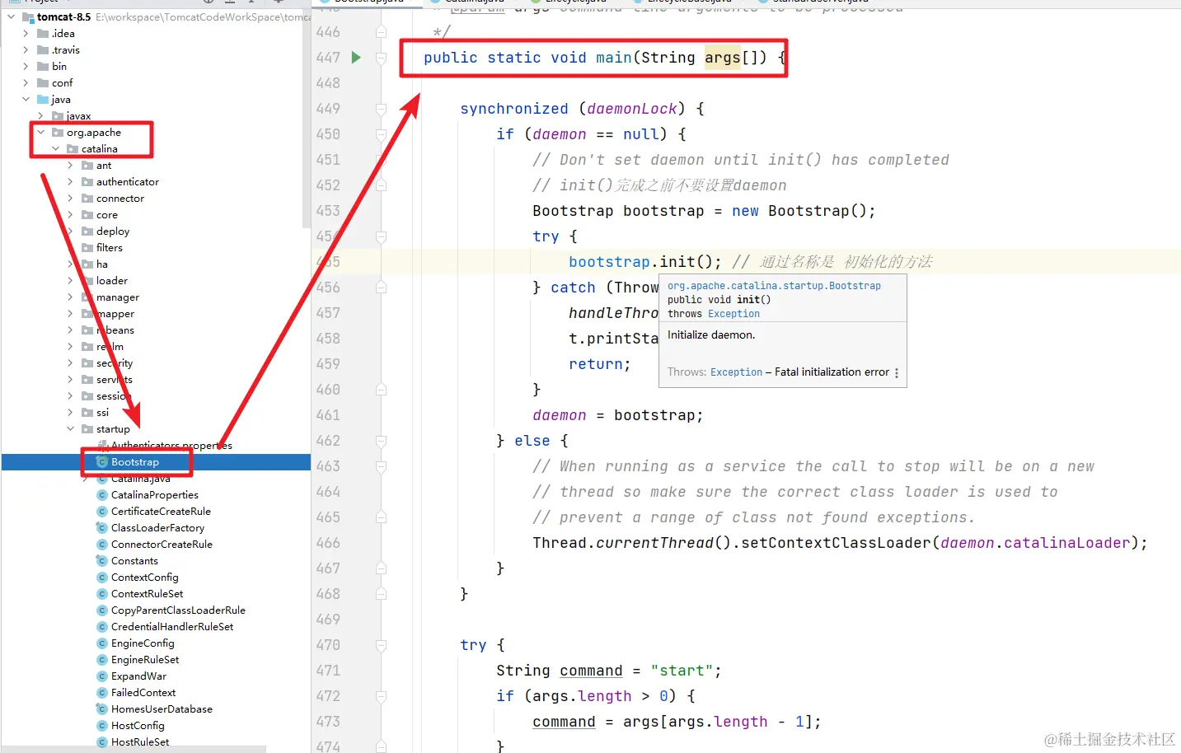Collapse the java source folder

click(26, 100)
